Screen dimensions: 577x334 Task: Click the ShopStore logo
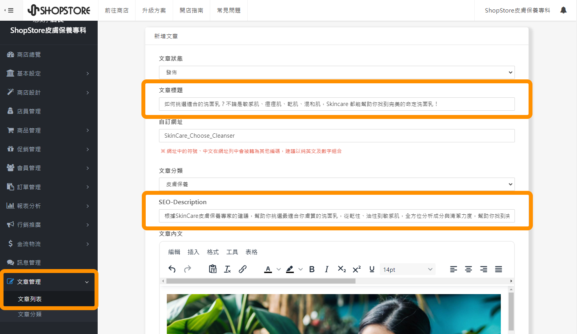tap(59, 10)
